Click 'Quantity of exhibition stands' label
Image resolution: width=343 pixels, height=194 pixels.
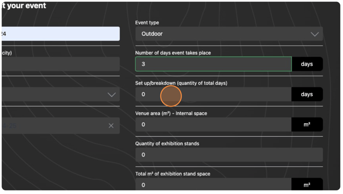click(x=167, y=144)
